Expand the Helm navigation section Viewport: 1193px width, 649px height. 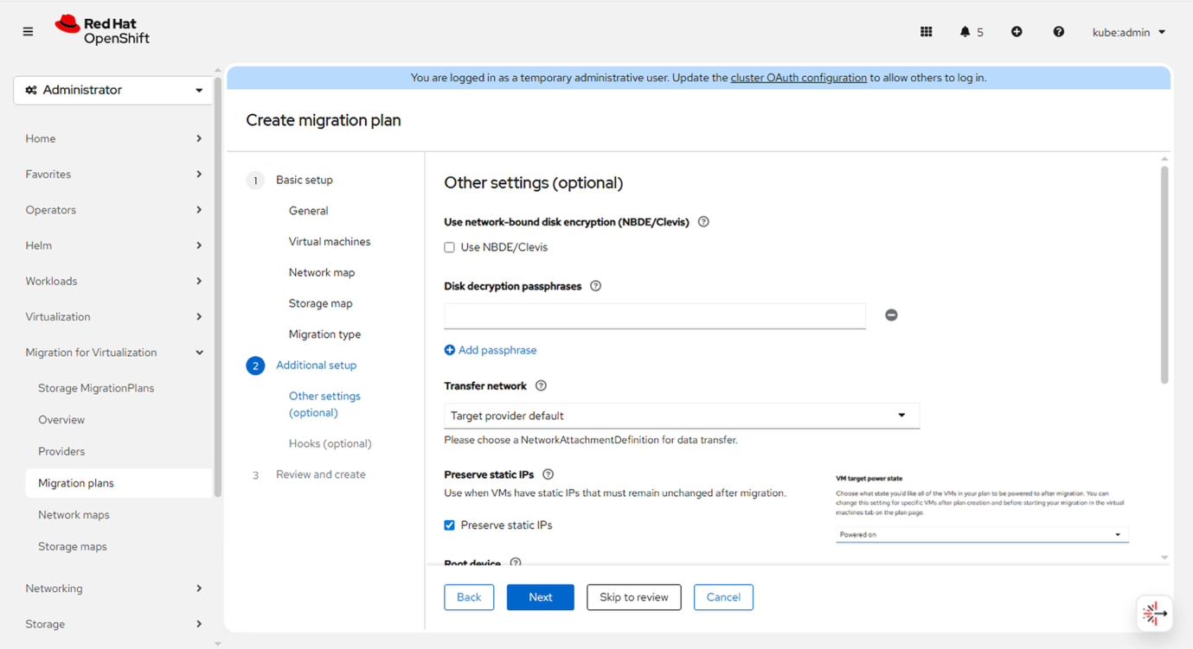pos(113,245)
